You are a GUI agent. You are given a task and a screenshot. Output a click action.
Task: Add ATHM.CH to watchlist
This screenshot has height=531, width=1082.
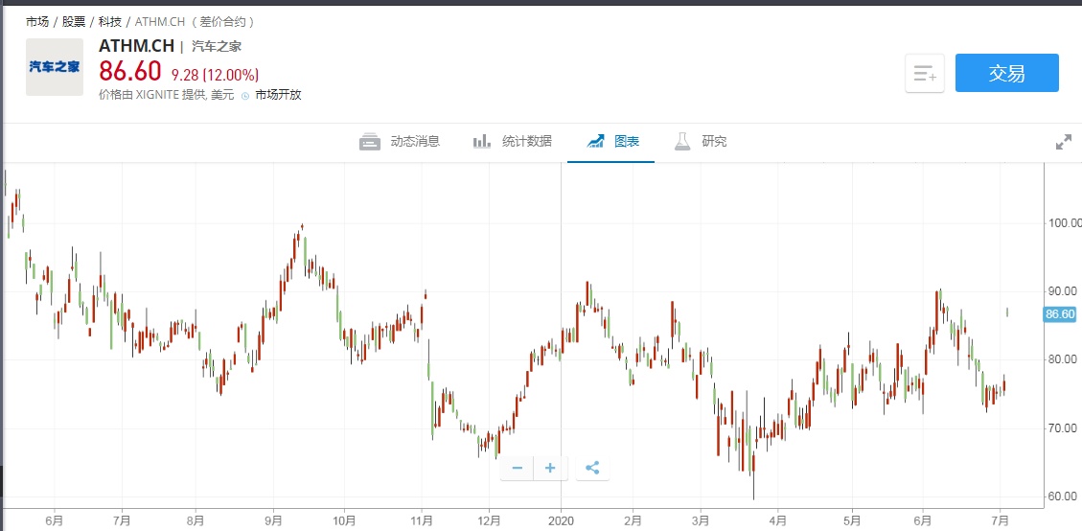coord(925,73)
